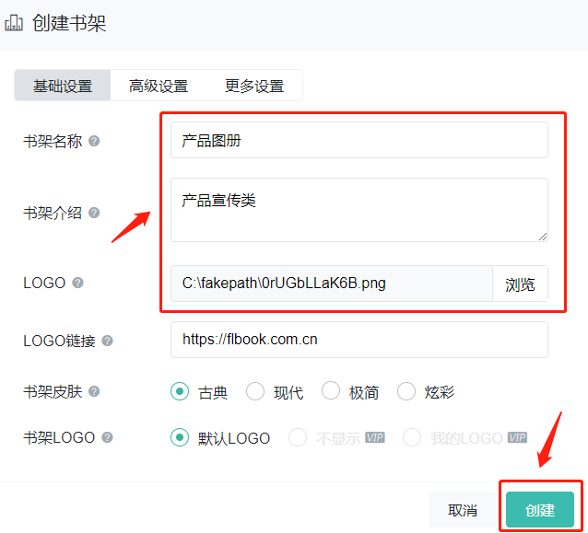Click resize handle of 书架介绍 textarea
This screenshot has width=588, height=533.
tap(543, 237)
